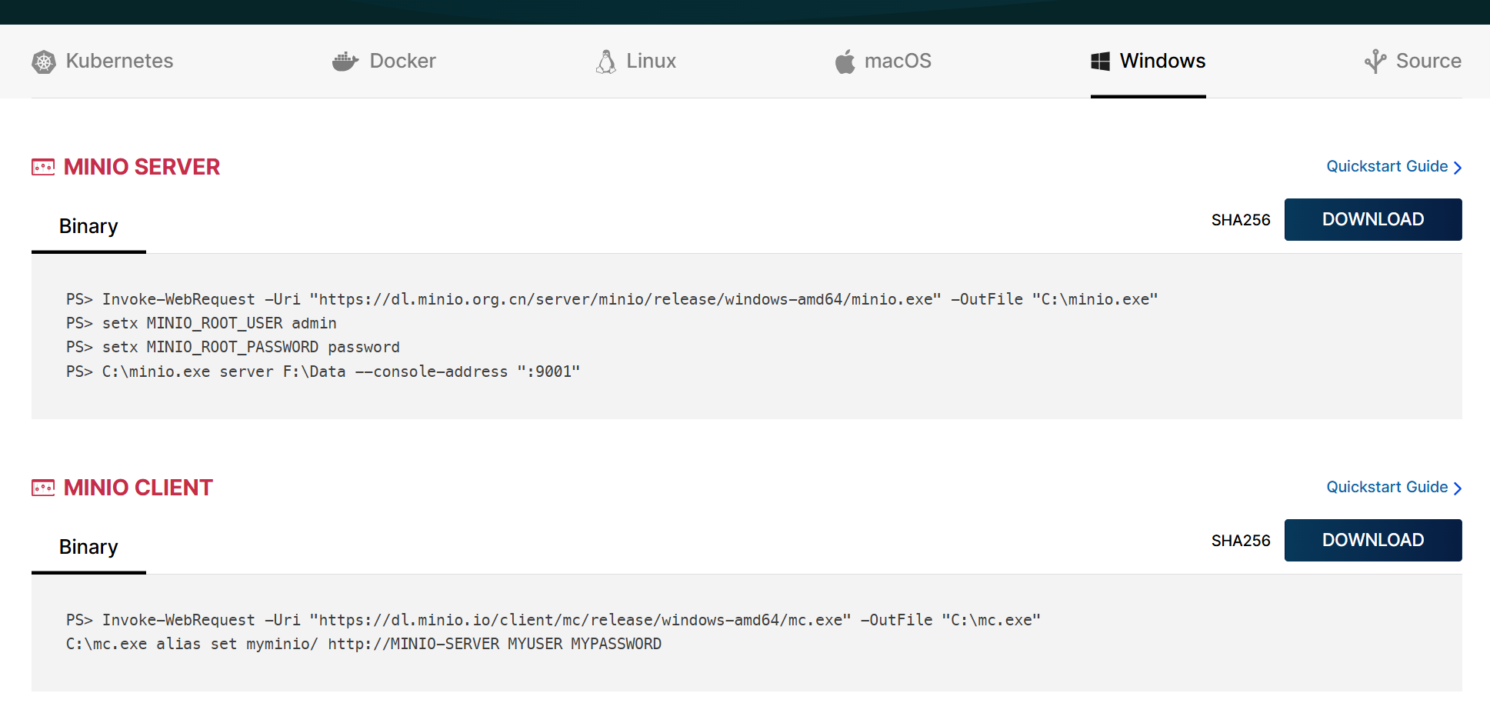Viewport: 1490px width, 713px height.
Task: Open the Source platform tab
Action: 1428,61
